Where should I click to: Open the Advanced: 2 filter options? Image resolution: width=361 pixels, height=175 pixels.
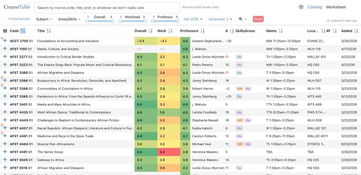click(218, 19)
